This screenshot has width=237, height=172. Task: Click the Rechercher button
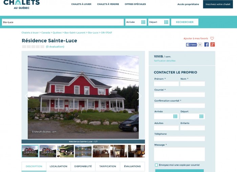[185, 22]
